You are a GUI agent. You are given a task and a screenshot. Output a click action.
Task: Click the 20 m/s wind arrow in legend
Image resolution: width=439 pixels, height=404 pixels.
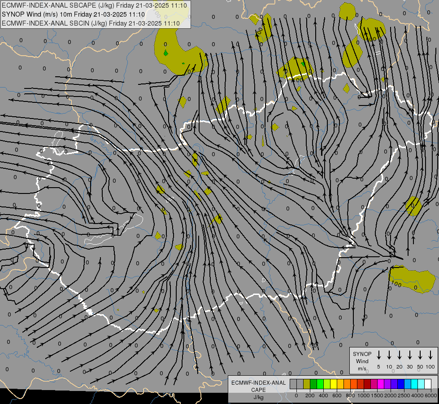click(x=400, y=355)
